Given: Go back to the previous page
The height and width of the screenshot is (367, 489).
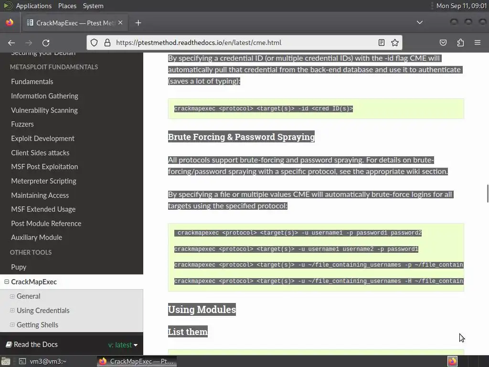Looking at the screenshot, I should [11, 43].
